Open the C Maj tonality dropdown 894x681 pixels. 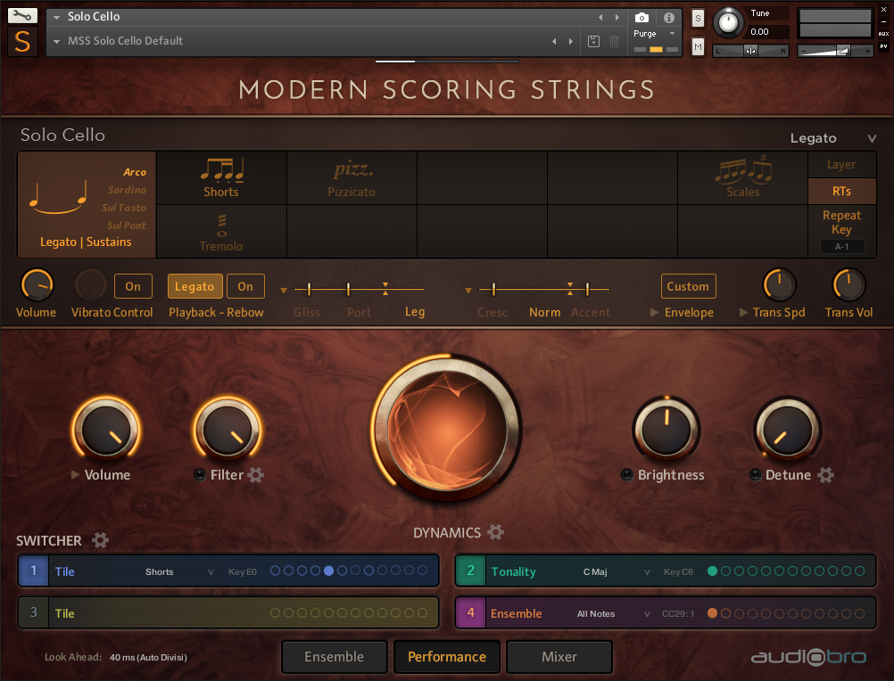[x=647, y=572]
